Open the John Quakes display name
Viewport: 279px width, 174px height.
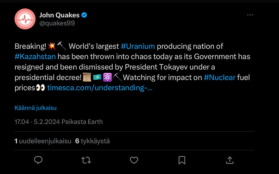click(x=59, y=15)
